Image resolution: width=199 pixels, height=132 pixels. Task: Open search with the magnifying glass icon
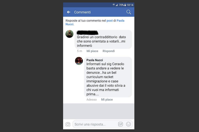pyautogui.click(x=129, y=12)
